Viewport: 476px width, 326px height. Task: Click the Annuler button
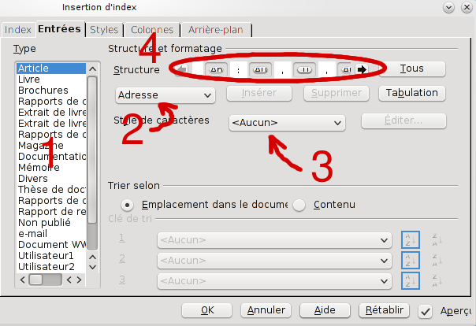pyautogui.click(x=266, y=310)
